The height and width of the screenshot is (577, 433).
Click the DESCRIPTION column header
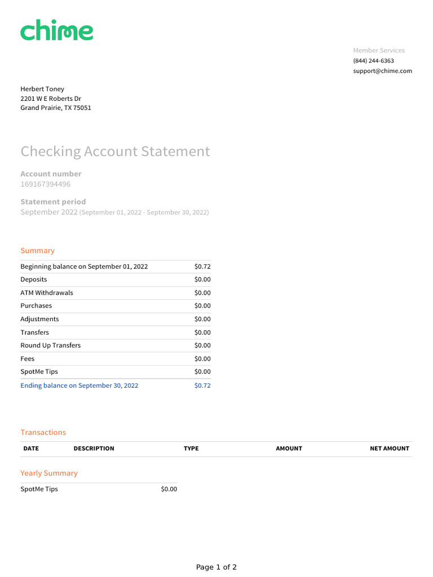click(x=94, y=449)
